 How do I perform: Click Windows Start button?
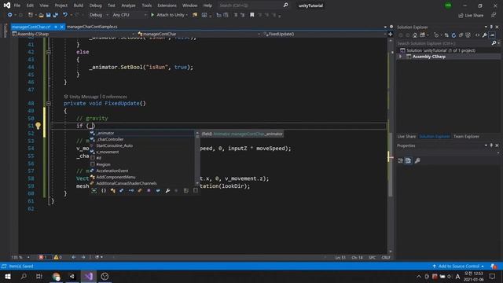[x=8, y=276]
